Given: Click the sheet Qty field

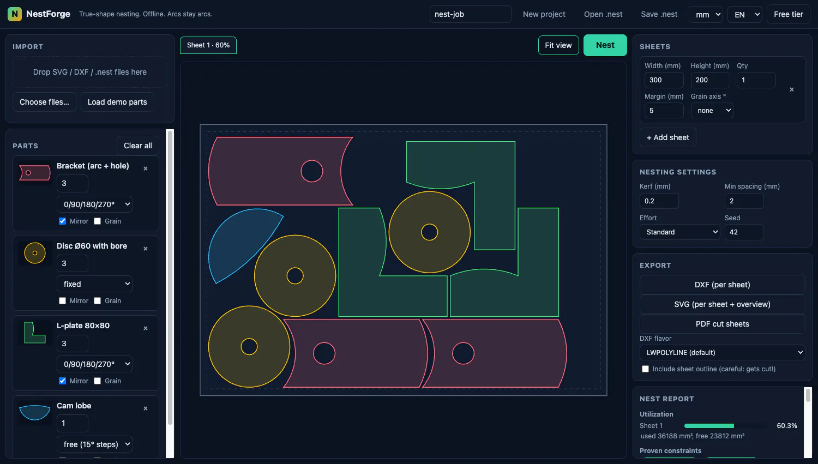Looking at the screenshot, I should click(756, 80).
